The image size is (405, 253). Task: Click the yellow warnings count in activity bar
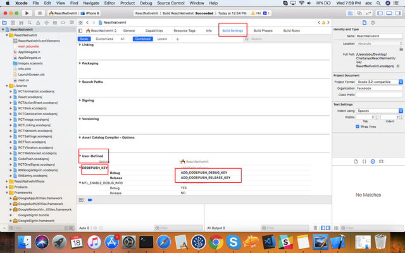(x=256, y=13)
